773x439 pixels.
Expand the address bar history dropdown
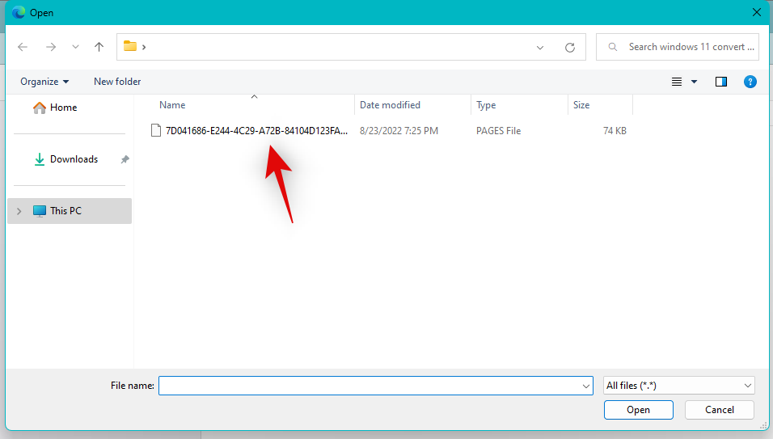(540, 48)
